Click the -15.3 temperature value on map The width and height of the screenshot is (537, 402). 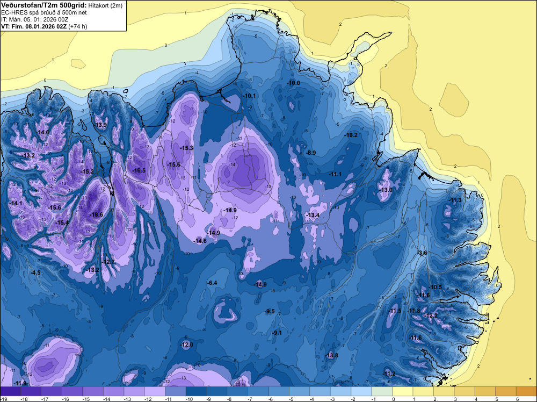click(x=187, y=148)
